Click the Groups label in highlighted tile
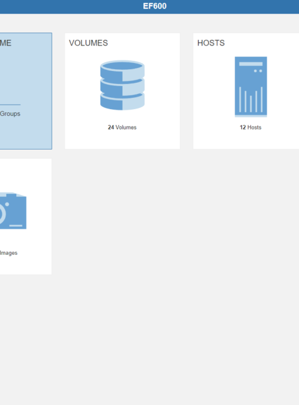The height and width of the screenshot is (405, 299). [10, 113]
